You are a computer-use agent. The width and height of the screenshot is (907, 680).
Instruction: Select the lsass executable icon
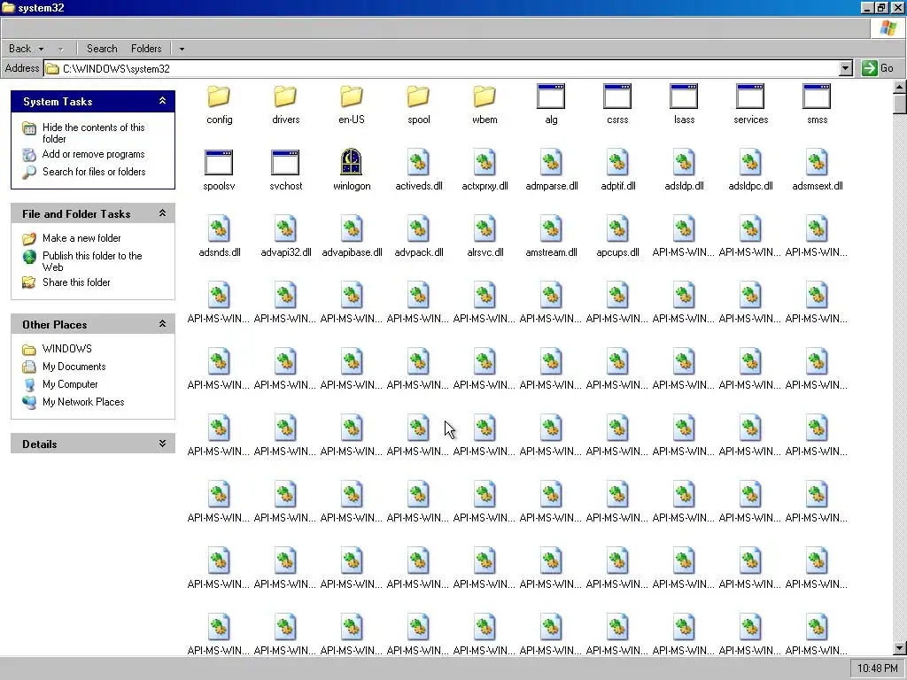[684, 97]
